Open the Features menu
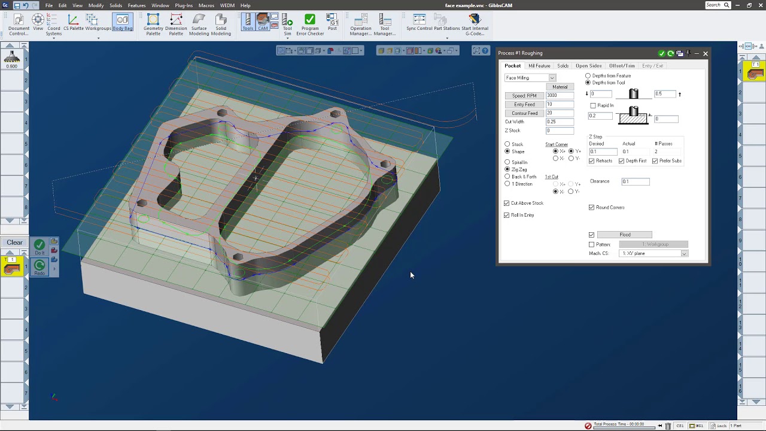 pos(136,5)
